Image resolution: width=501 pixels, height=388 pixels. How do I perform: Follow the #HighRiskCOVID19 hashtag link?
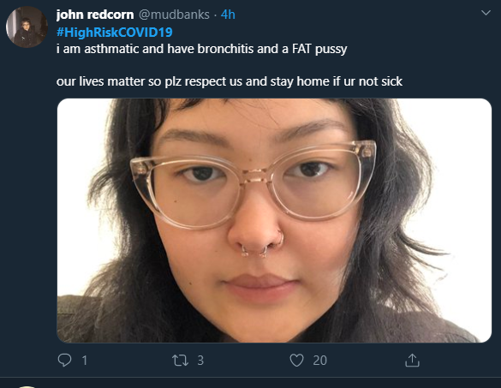(x=115, y=33)
